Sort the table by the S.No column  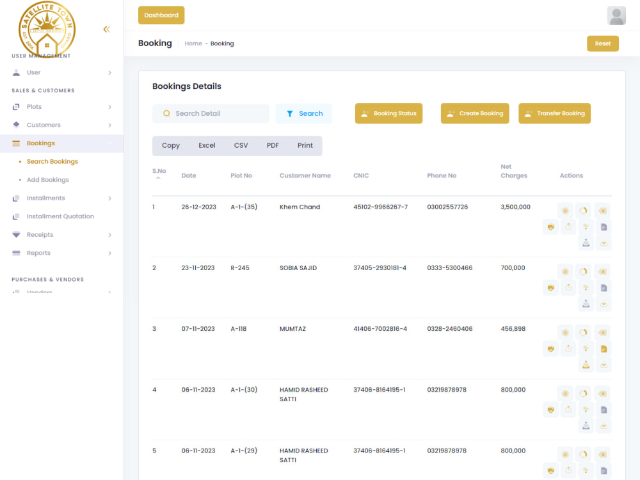coord(159,174)
